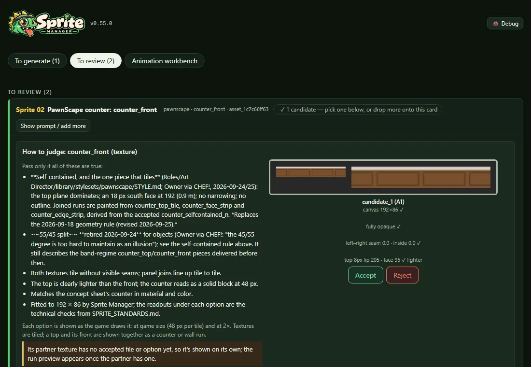The height and width of the screenshot is (367, 531).
Task: Click 'Each option is shown as the game draws it'
Action: [138, 330]
